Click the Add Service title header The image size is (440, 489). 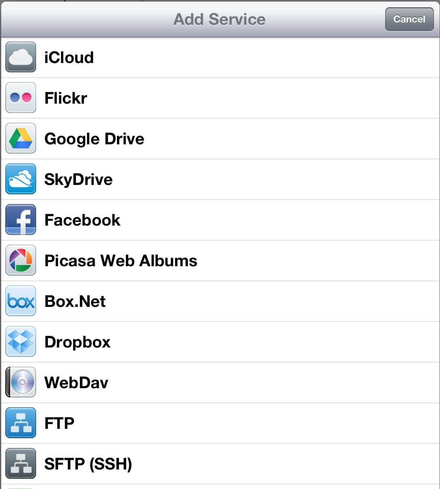coord(220,19)
